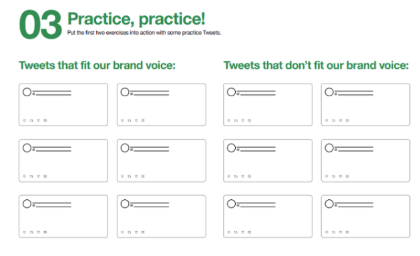Image resolution: width=420 pixels, height=256 pixels.
Task: Click retweet icon in top-right don't-fit tweet card
Action: point(333,120)
